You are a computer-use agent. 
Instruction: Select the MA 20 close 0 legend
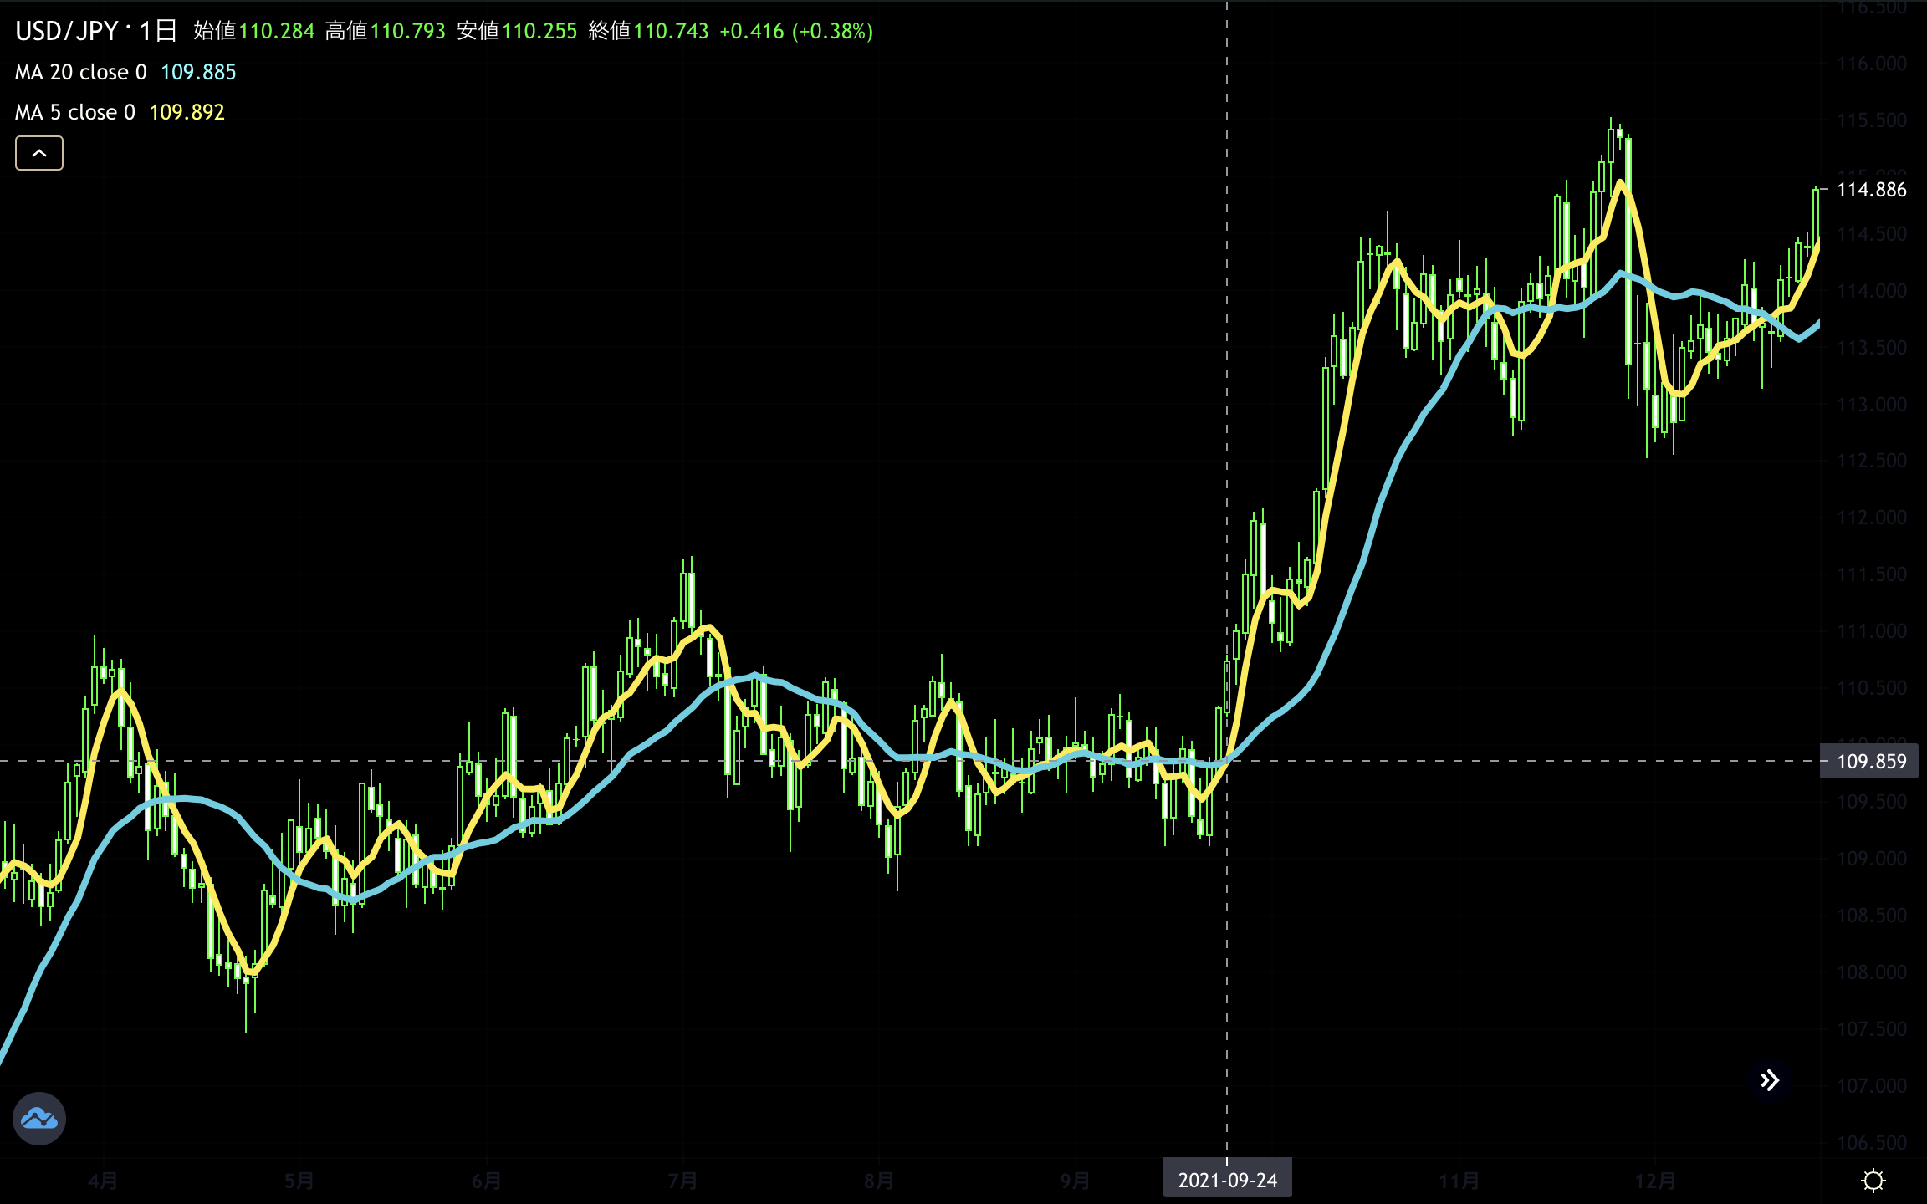tap(80, 73)
